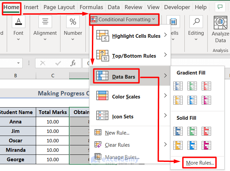The height and width of the screenshot is (171, 230).
Task: Select the Data ribbon tab
Action: pyautogui.click(x=114, y=7)
